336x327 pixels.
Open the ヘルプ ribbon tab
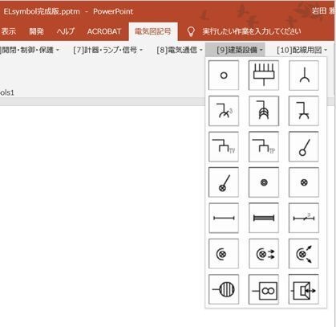(66, 31)
